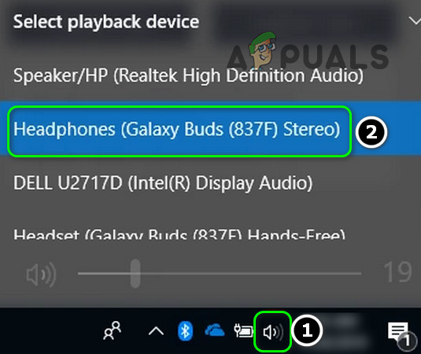Click the blurred taskbar clock area
This screenshot has height=354, width=421.
point(341,330)
